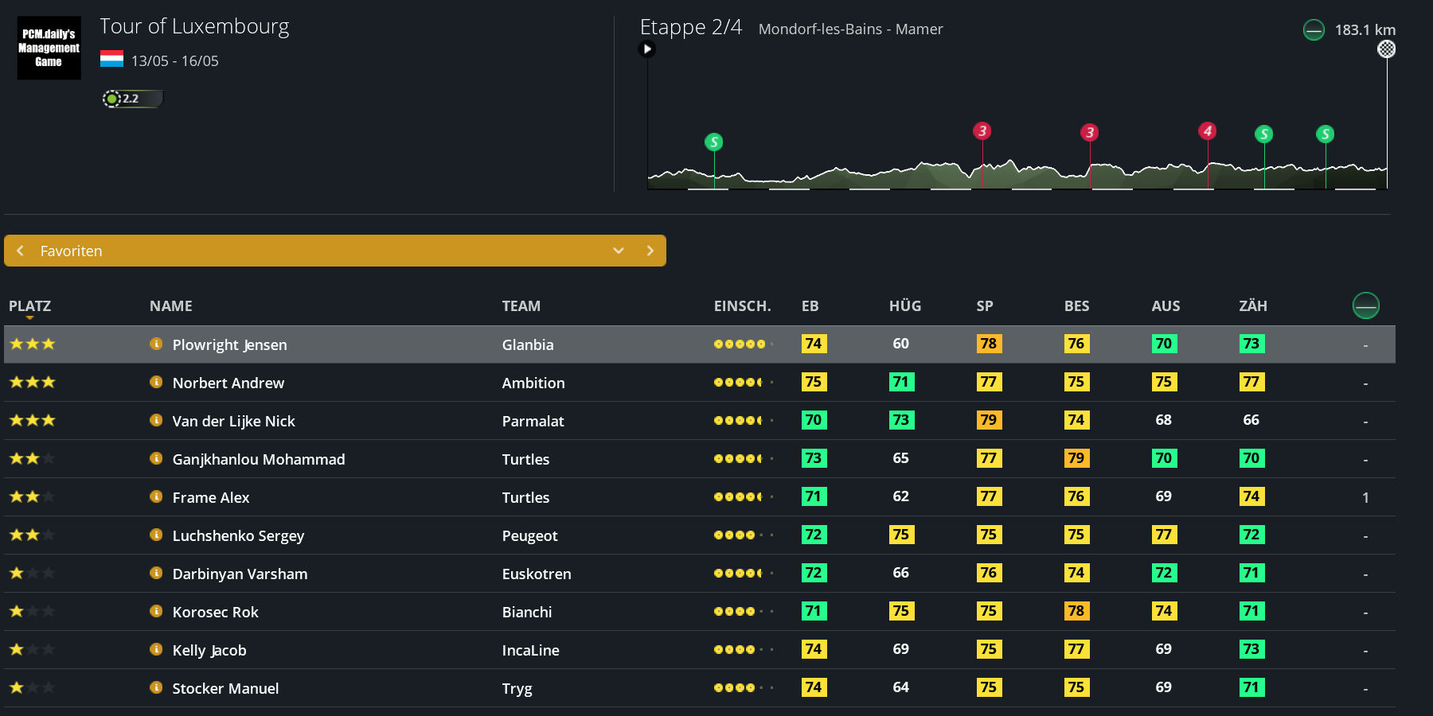This screenshot has width=1433, height=716.
Task: Sort riders by TEAM column header
Action: coord(521,306)
